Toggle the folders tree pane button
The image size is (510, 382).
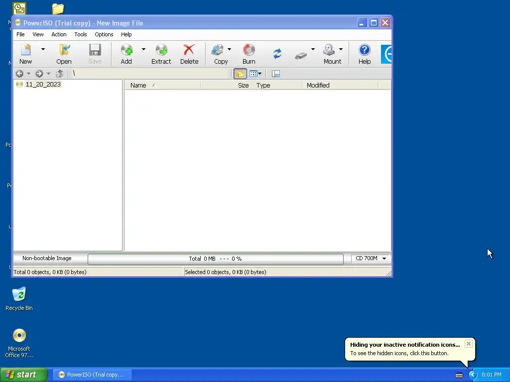pos(240,74)
